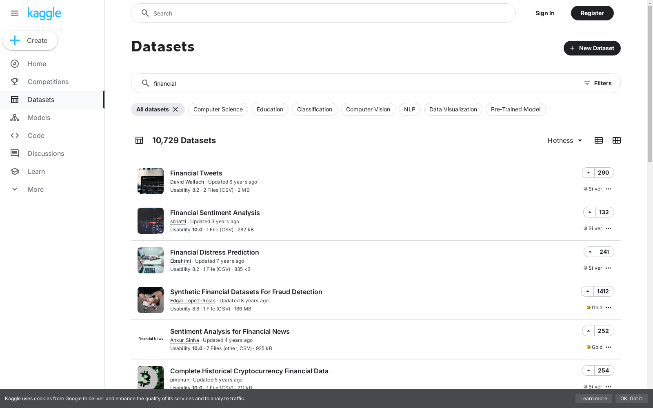
Task: Dismiss cookies with OK, Got it
Action: [631, 399]
